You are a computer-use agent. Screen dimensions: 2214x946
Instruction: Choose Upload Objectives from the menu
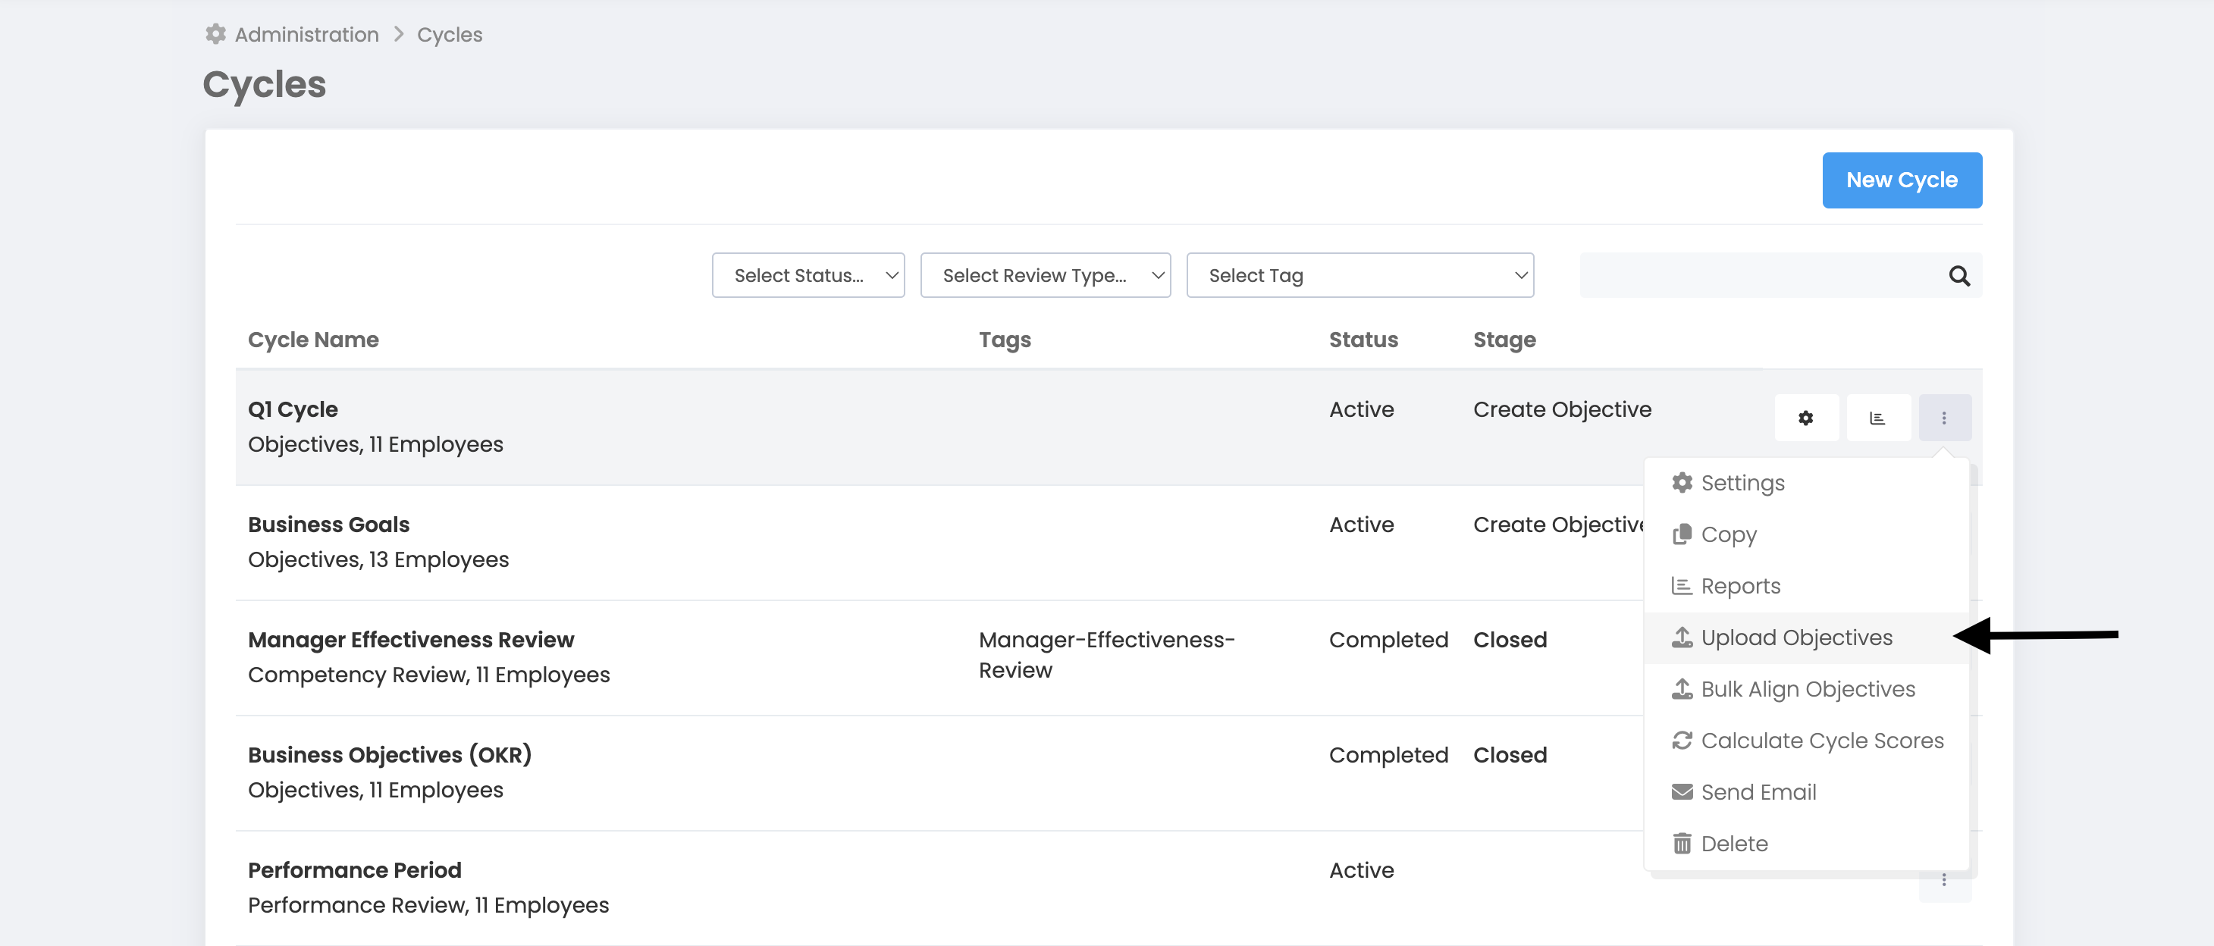point(1796,637)
